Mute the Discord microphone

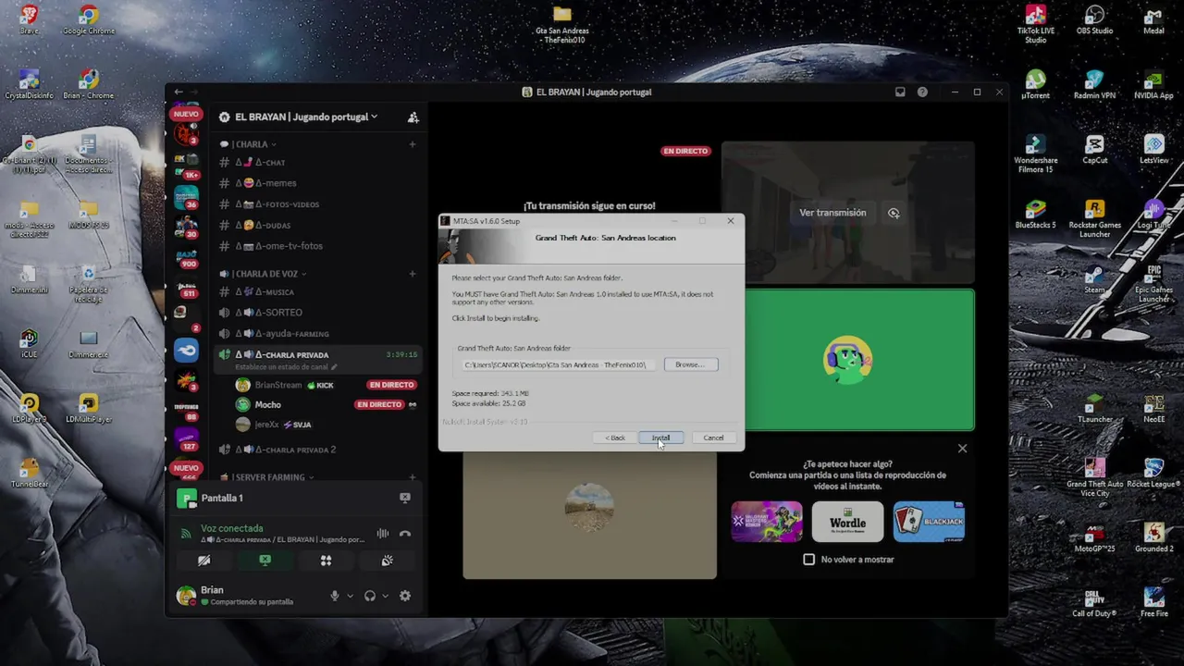(335, 596)
